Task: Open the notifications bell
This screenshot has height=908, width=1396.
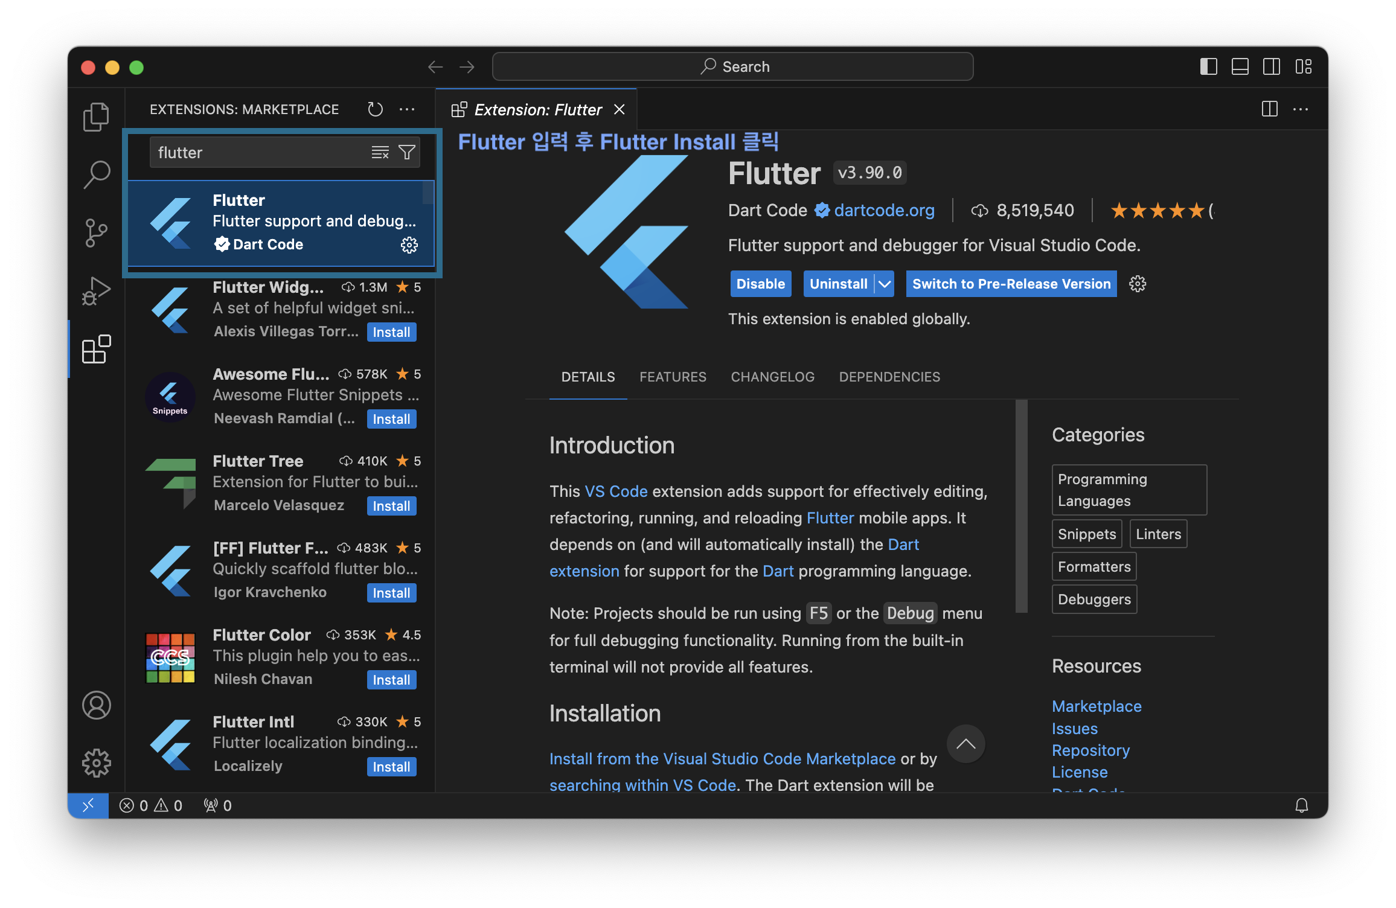Action: click(1302, 805)
